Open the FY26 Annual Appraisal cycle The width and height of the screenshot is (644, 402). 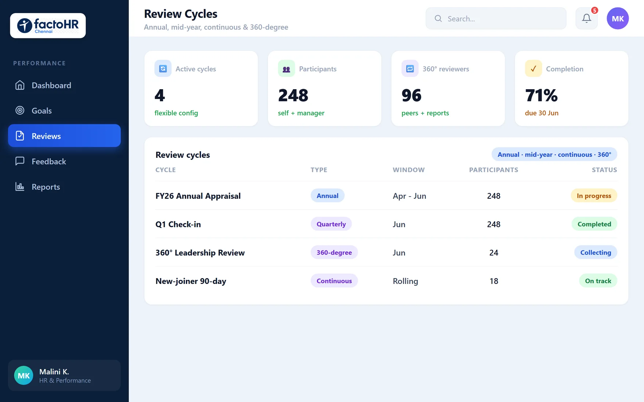point(198,196)
